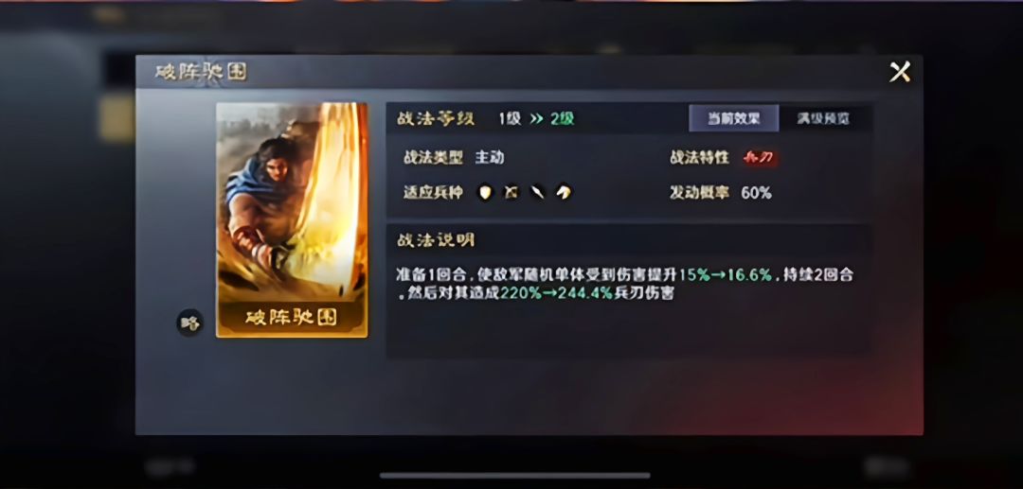Tap the 战法说明 section header

(436, 240)
